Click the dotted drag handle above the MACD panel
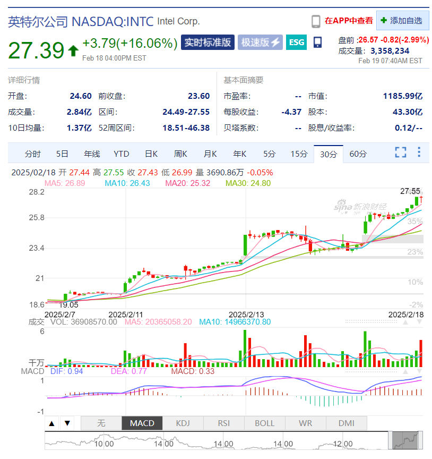The image size is (432, 459). pyautogui.click(x=371, y=371)
